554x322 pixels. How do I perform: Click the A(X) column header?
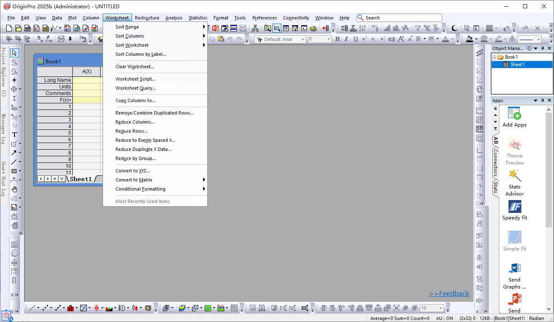pyautogui.click(x=87, y=72)
